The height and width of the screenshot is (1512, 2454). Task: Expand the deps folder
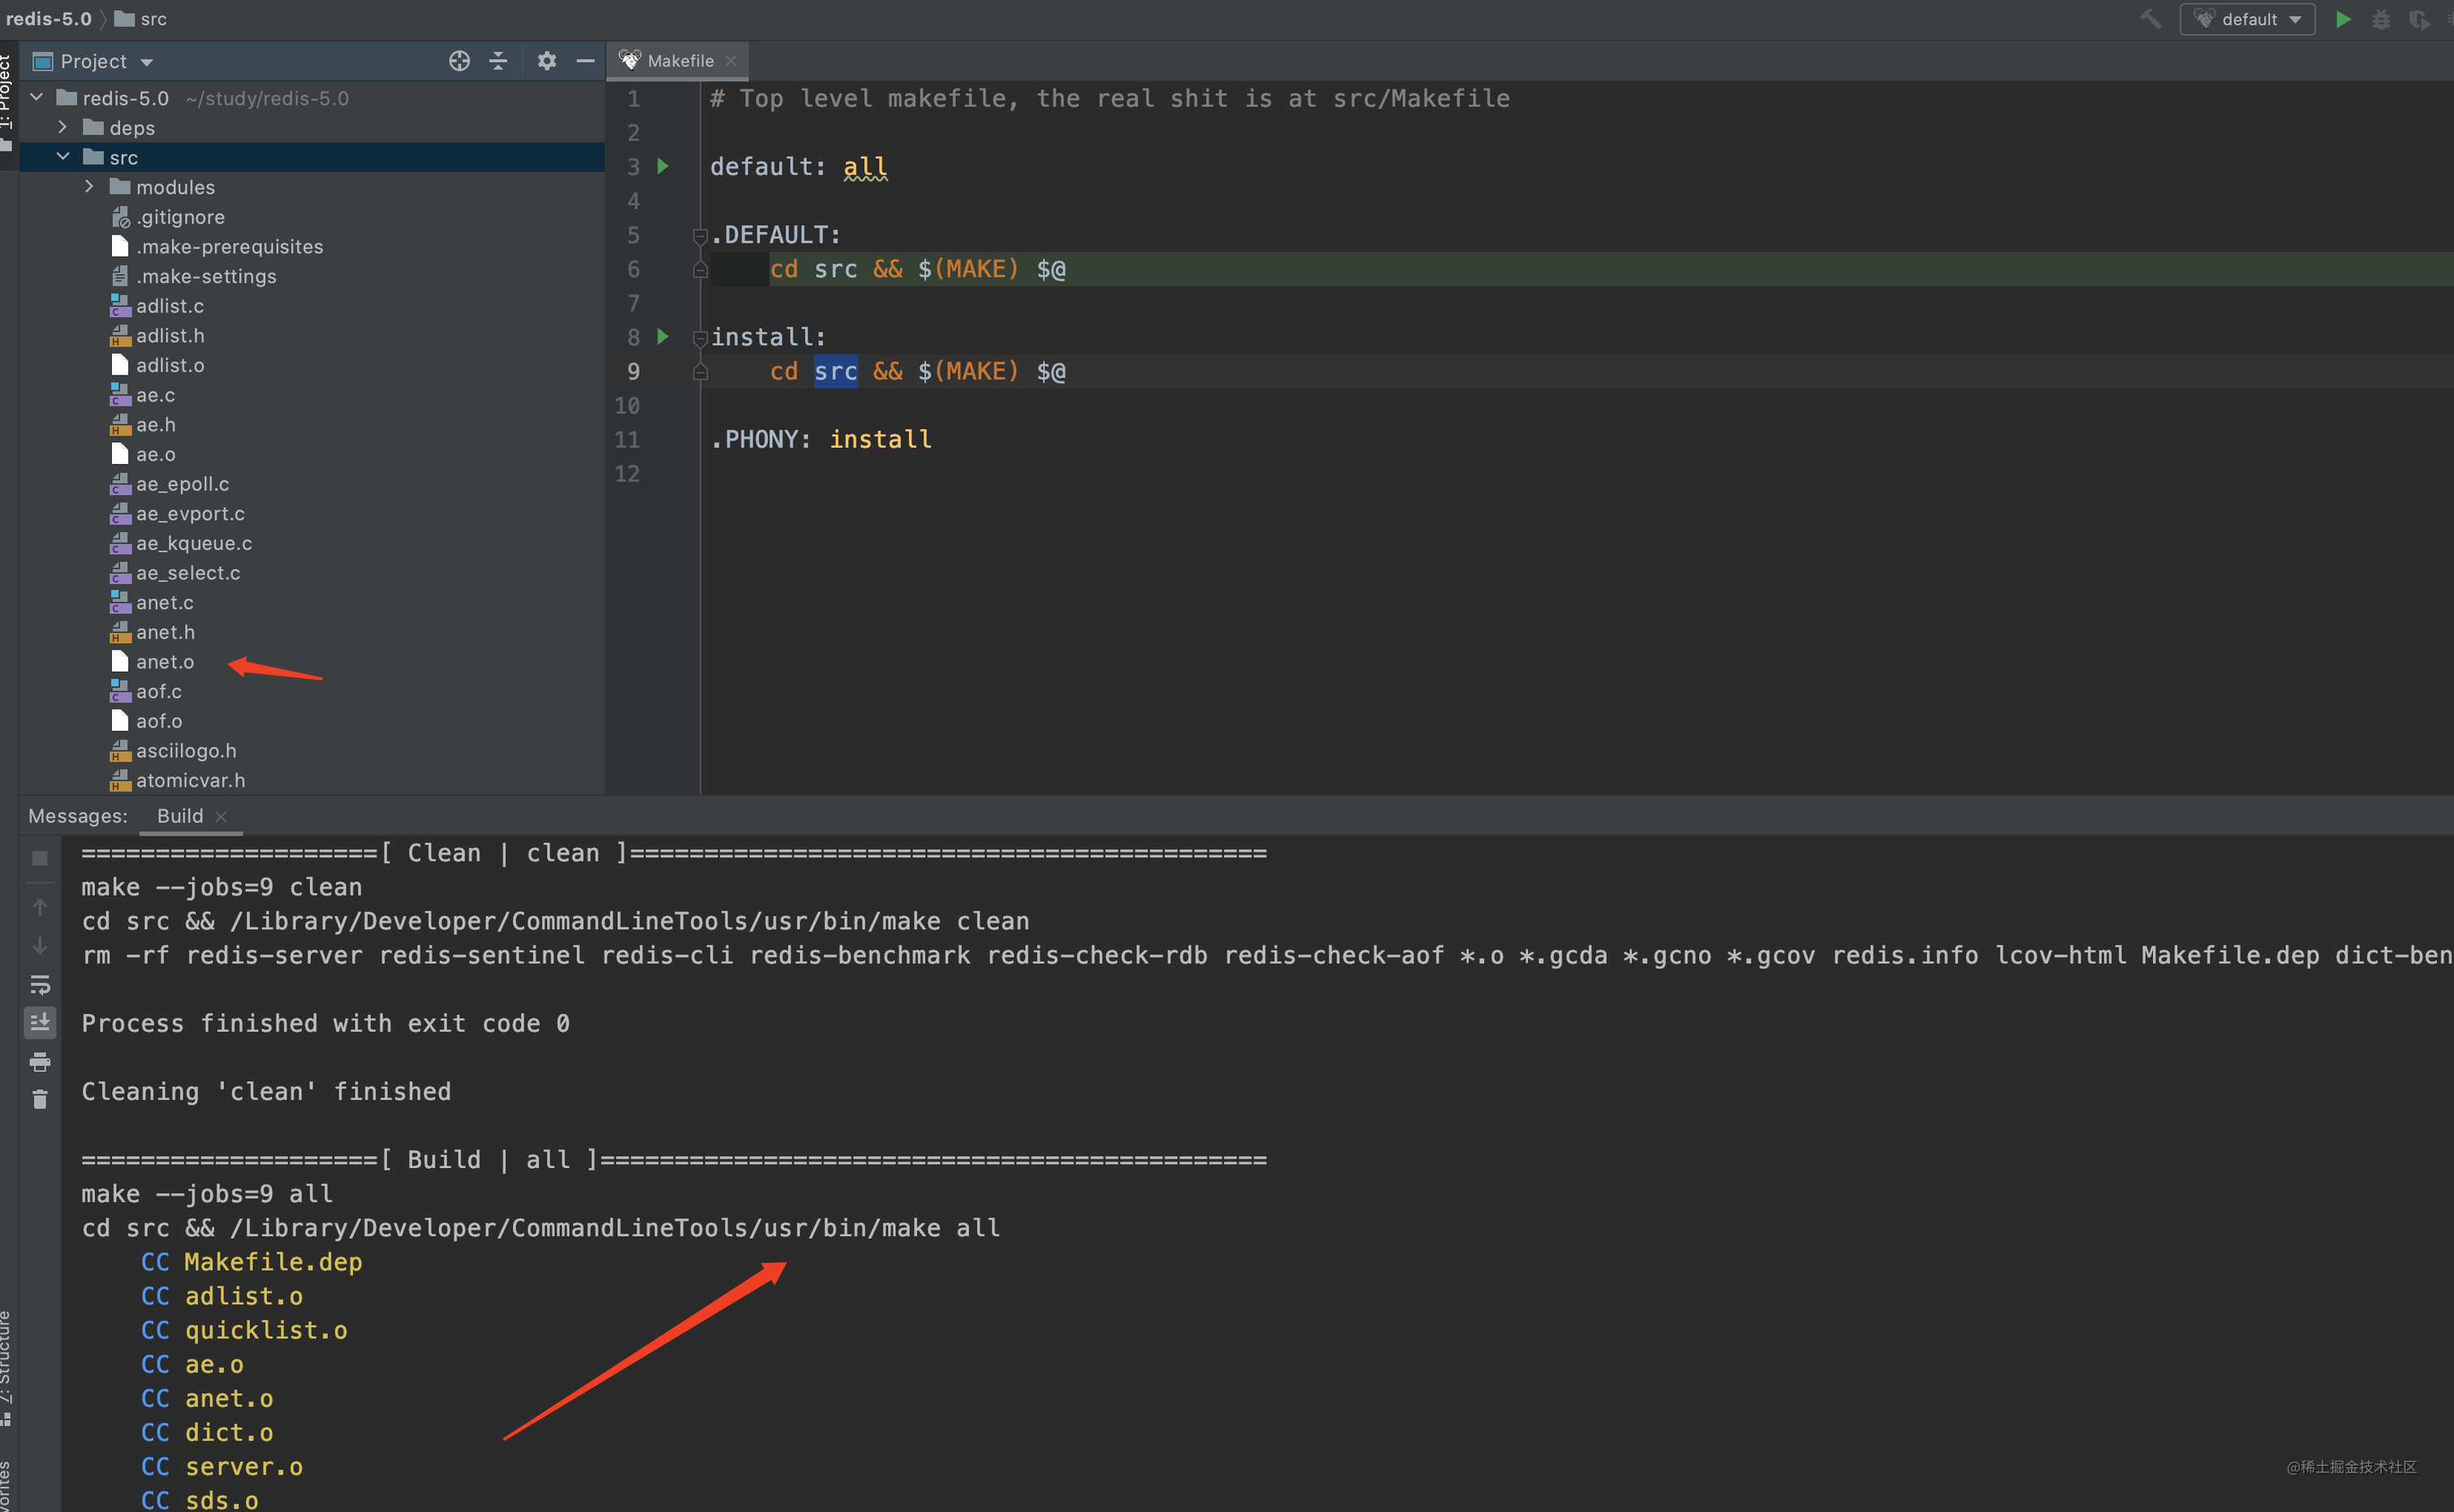pos(63,127)
